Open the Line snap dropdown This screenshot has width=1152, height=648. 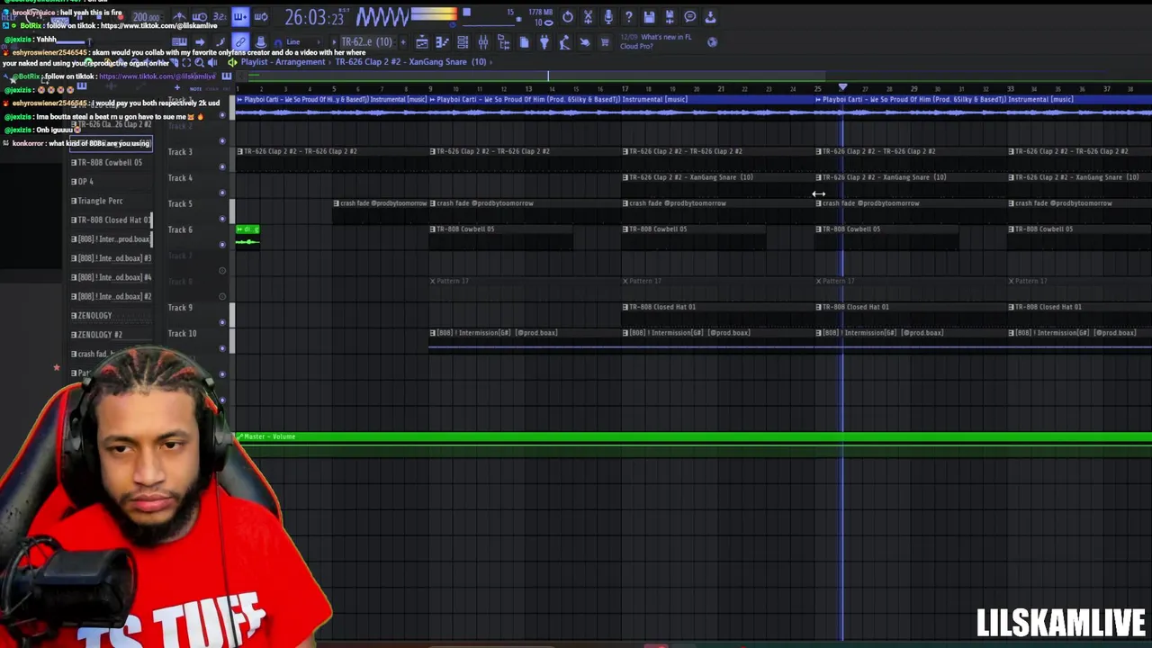pos(301,42)
